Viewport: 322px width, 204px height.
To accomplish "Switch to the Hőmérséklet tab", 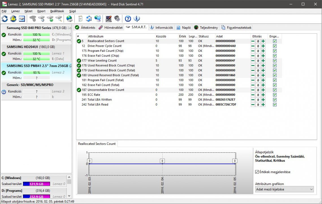I will click(111, 27).
